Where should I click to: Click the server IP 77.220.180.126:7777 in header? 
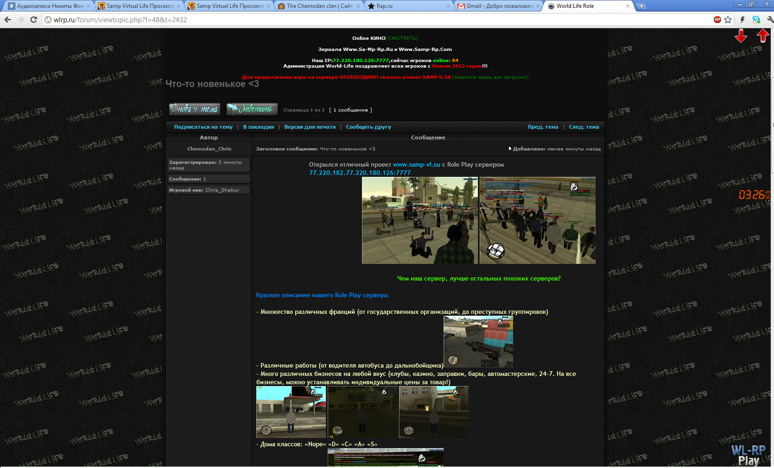pyautogui.click(x=361, y=60)
